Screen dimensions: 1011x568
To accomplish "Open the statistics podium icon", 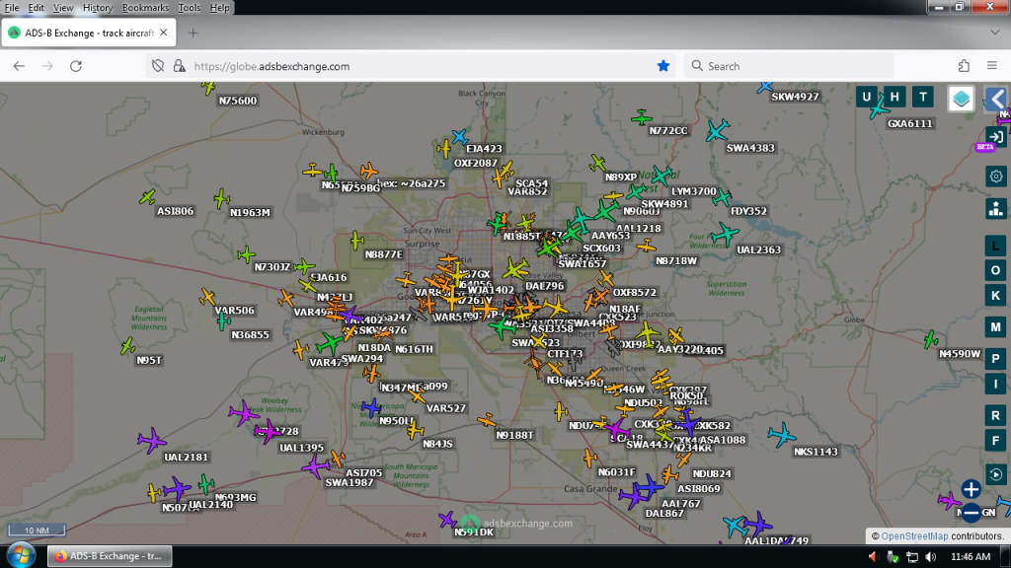I will (x=995, y=209).
